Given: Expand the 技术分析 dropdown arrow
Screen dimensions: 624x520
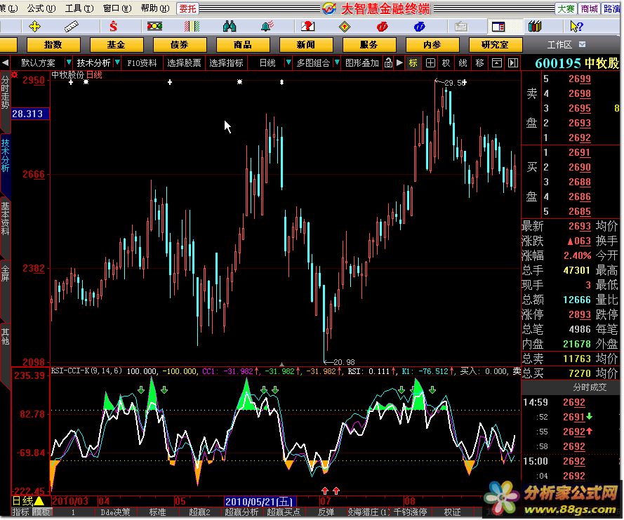Looking at the screenshot, I should tap(117, 62).
